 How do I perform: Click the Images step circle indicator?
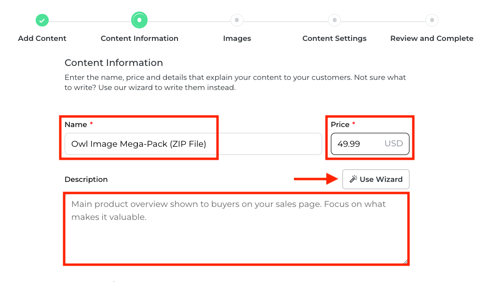tap(237, 20)
